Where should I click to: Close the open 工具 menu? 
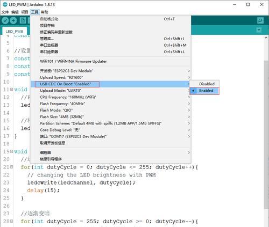(34, 12)
